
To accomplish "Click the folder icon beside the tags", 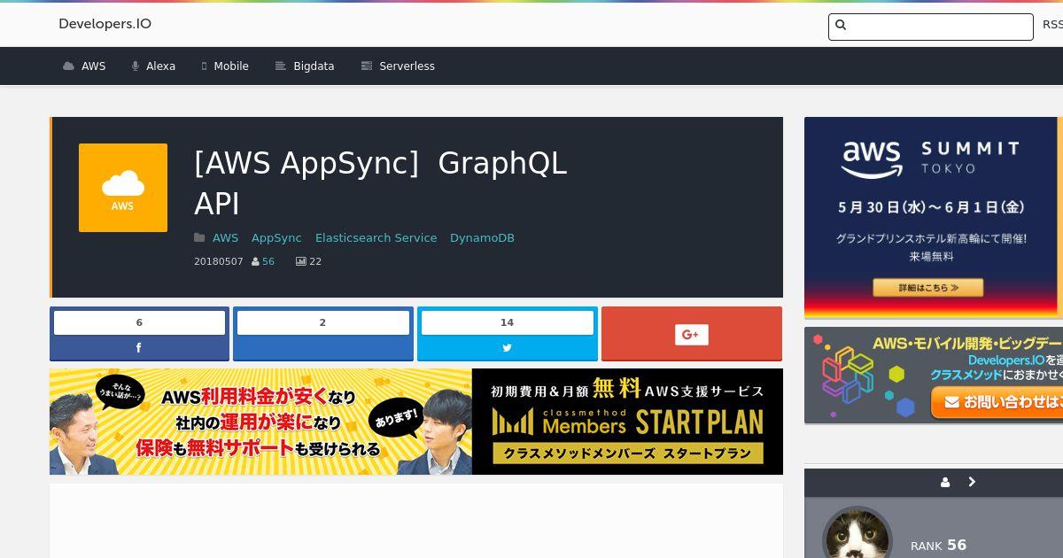I will [x=200, y=238].
